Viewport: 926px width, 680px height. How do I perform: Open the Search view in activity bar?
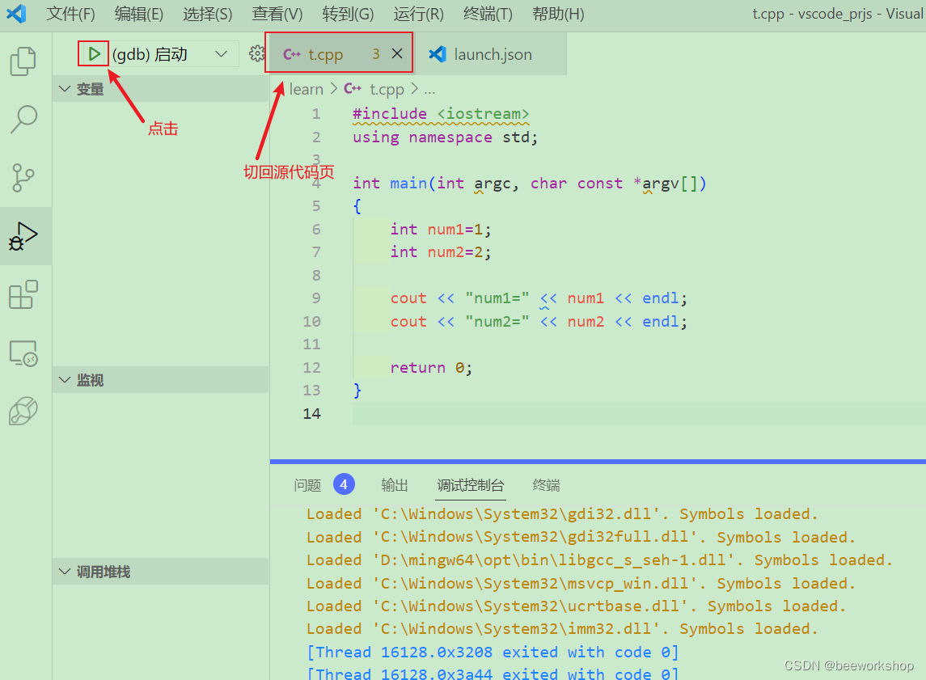(x=23, y=119)
